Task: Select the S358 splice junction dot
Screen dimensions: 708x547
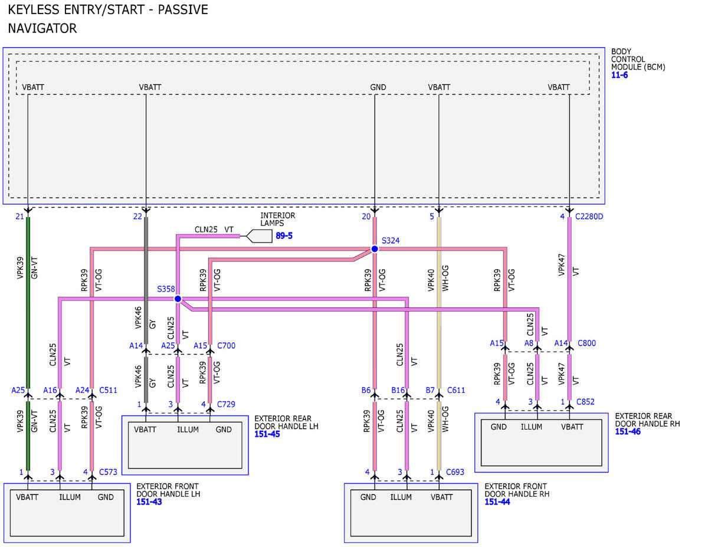Action: click(x=178, y=299)
